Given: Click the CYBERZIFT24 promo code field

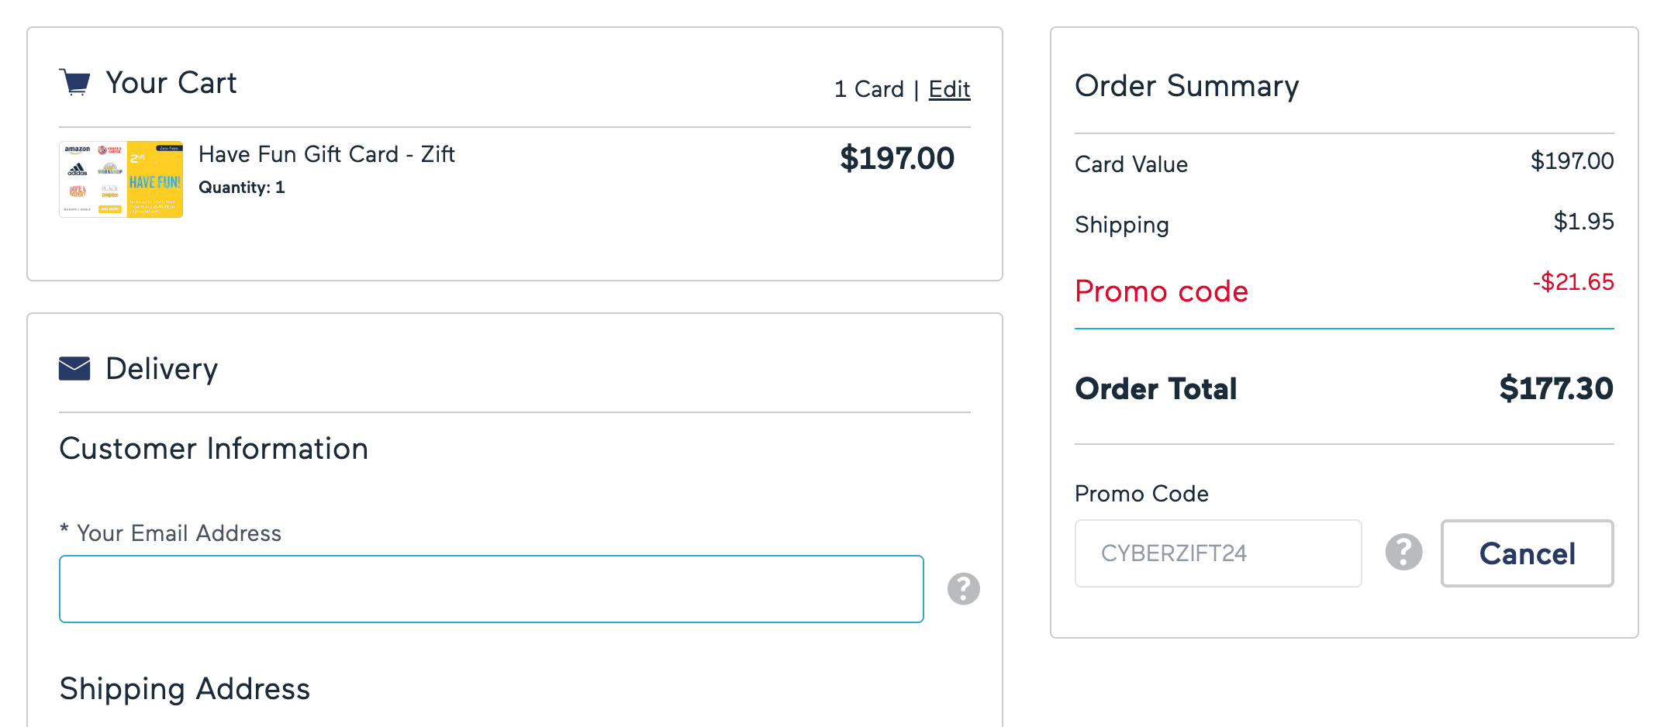Looking at the screenshot, I should (x=1217, y=553).
